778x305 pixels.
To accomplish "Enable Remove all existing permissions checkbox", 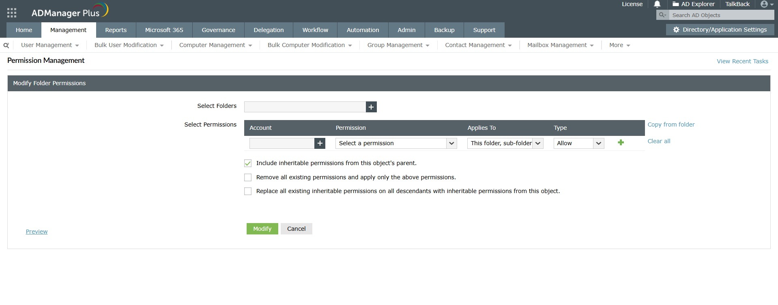I will 248,178.
